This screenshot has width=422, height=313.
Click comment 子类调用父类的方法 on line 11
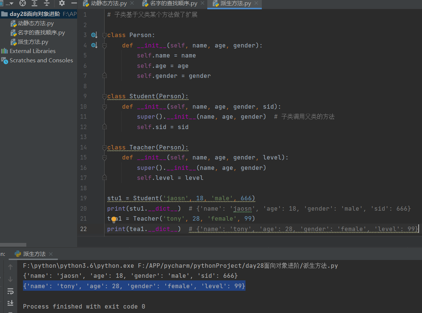click(304, 117)
